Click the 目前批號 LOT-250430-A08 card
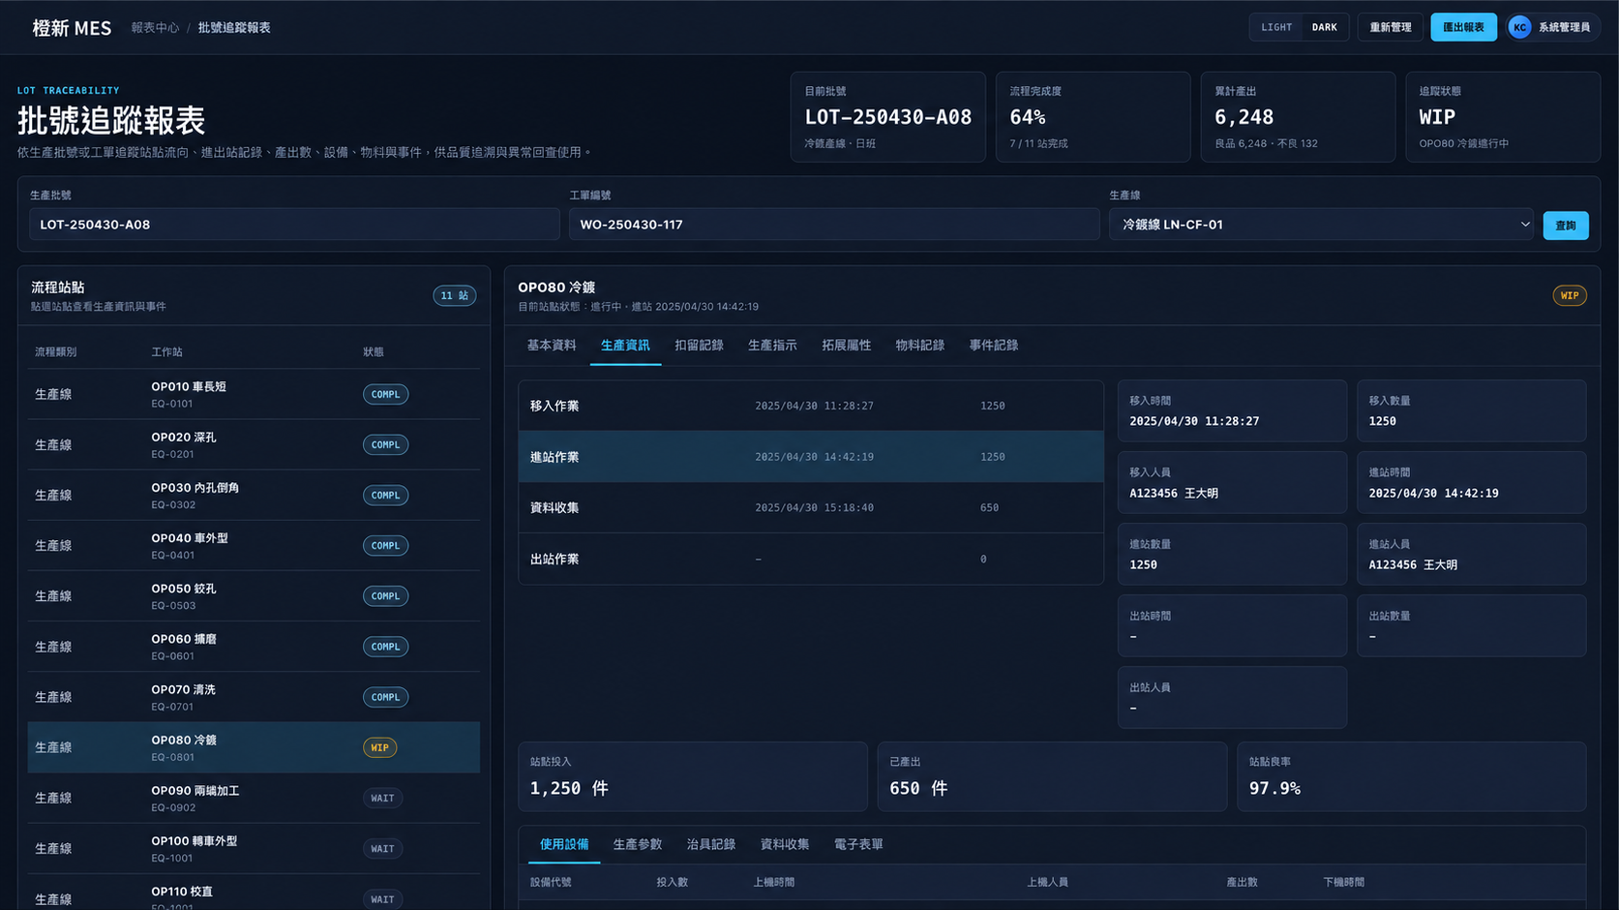The width and height of the screenshot is (1619, 910). point(887,117)
